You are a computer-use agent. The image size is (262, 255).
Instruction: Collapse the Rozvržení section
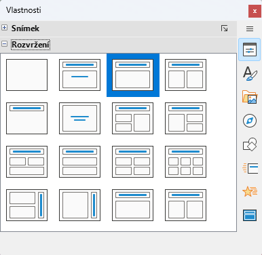4,43
